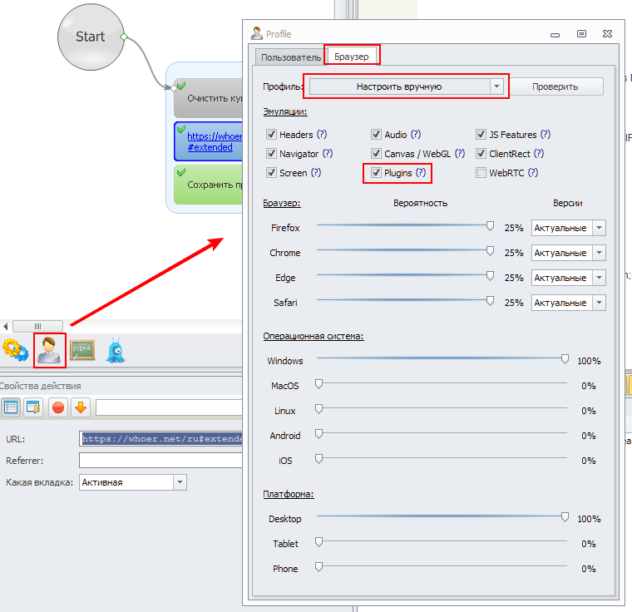Image resolution: width=632 pixels, height=612 pixels.
Task: Click the Edge probability slider handle
Action: pyautogui.click(x=490, y=276)
